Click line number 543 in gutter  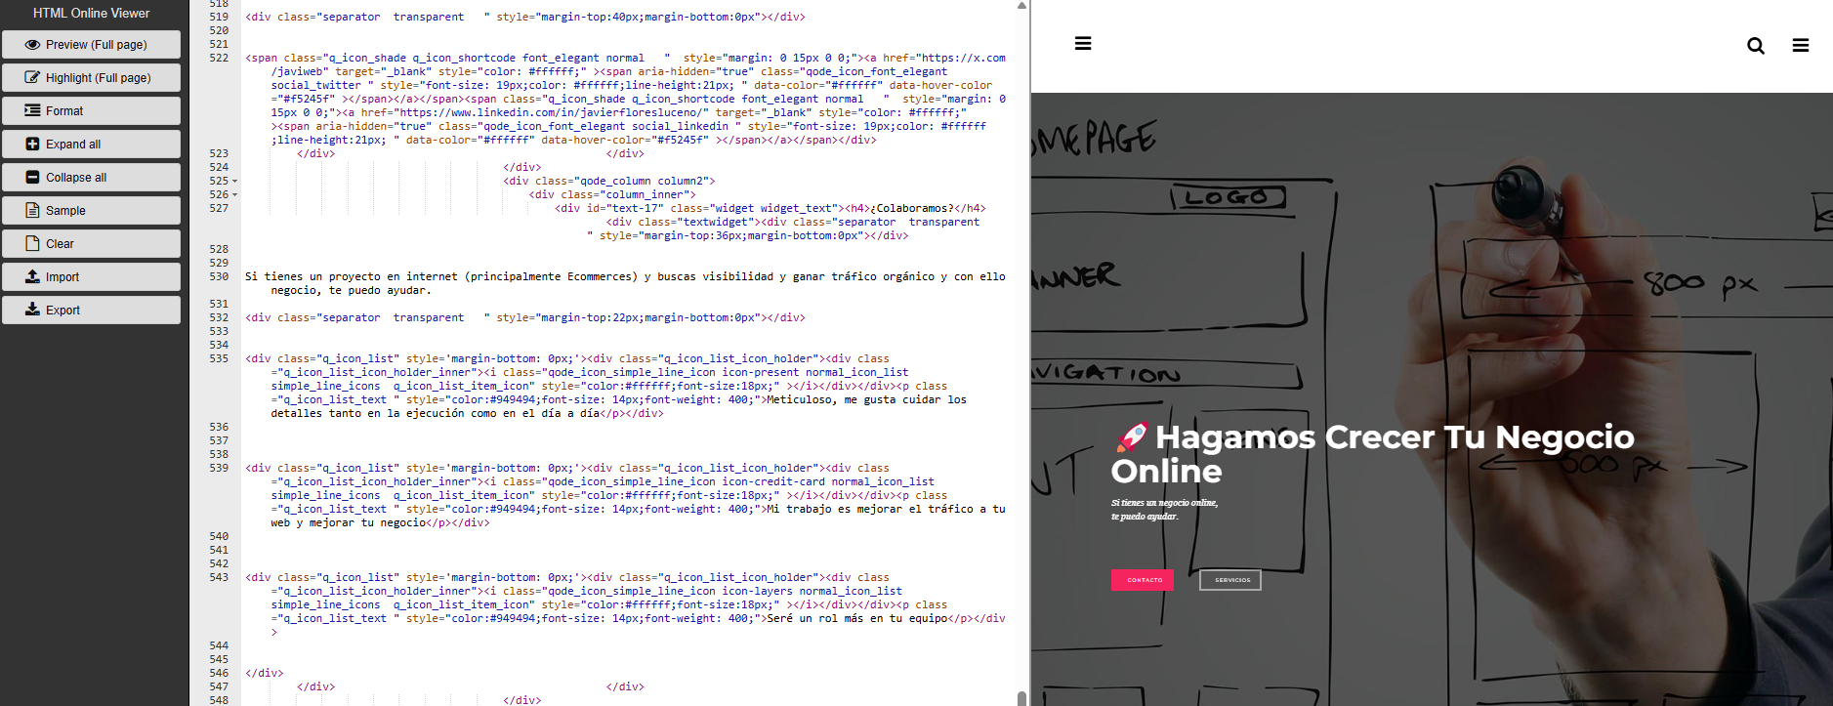[219, 578]
